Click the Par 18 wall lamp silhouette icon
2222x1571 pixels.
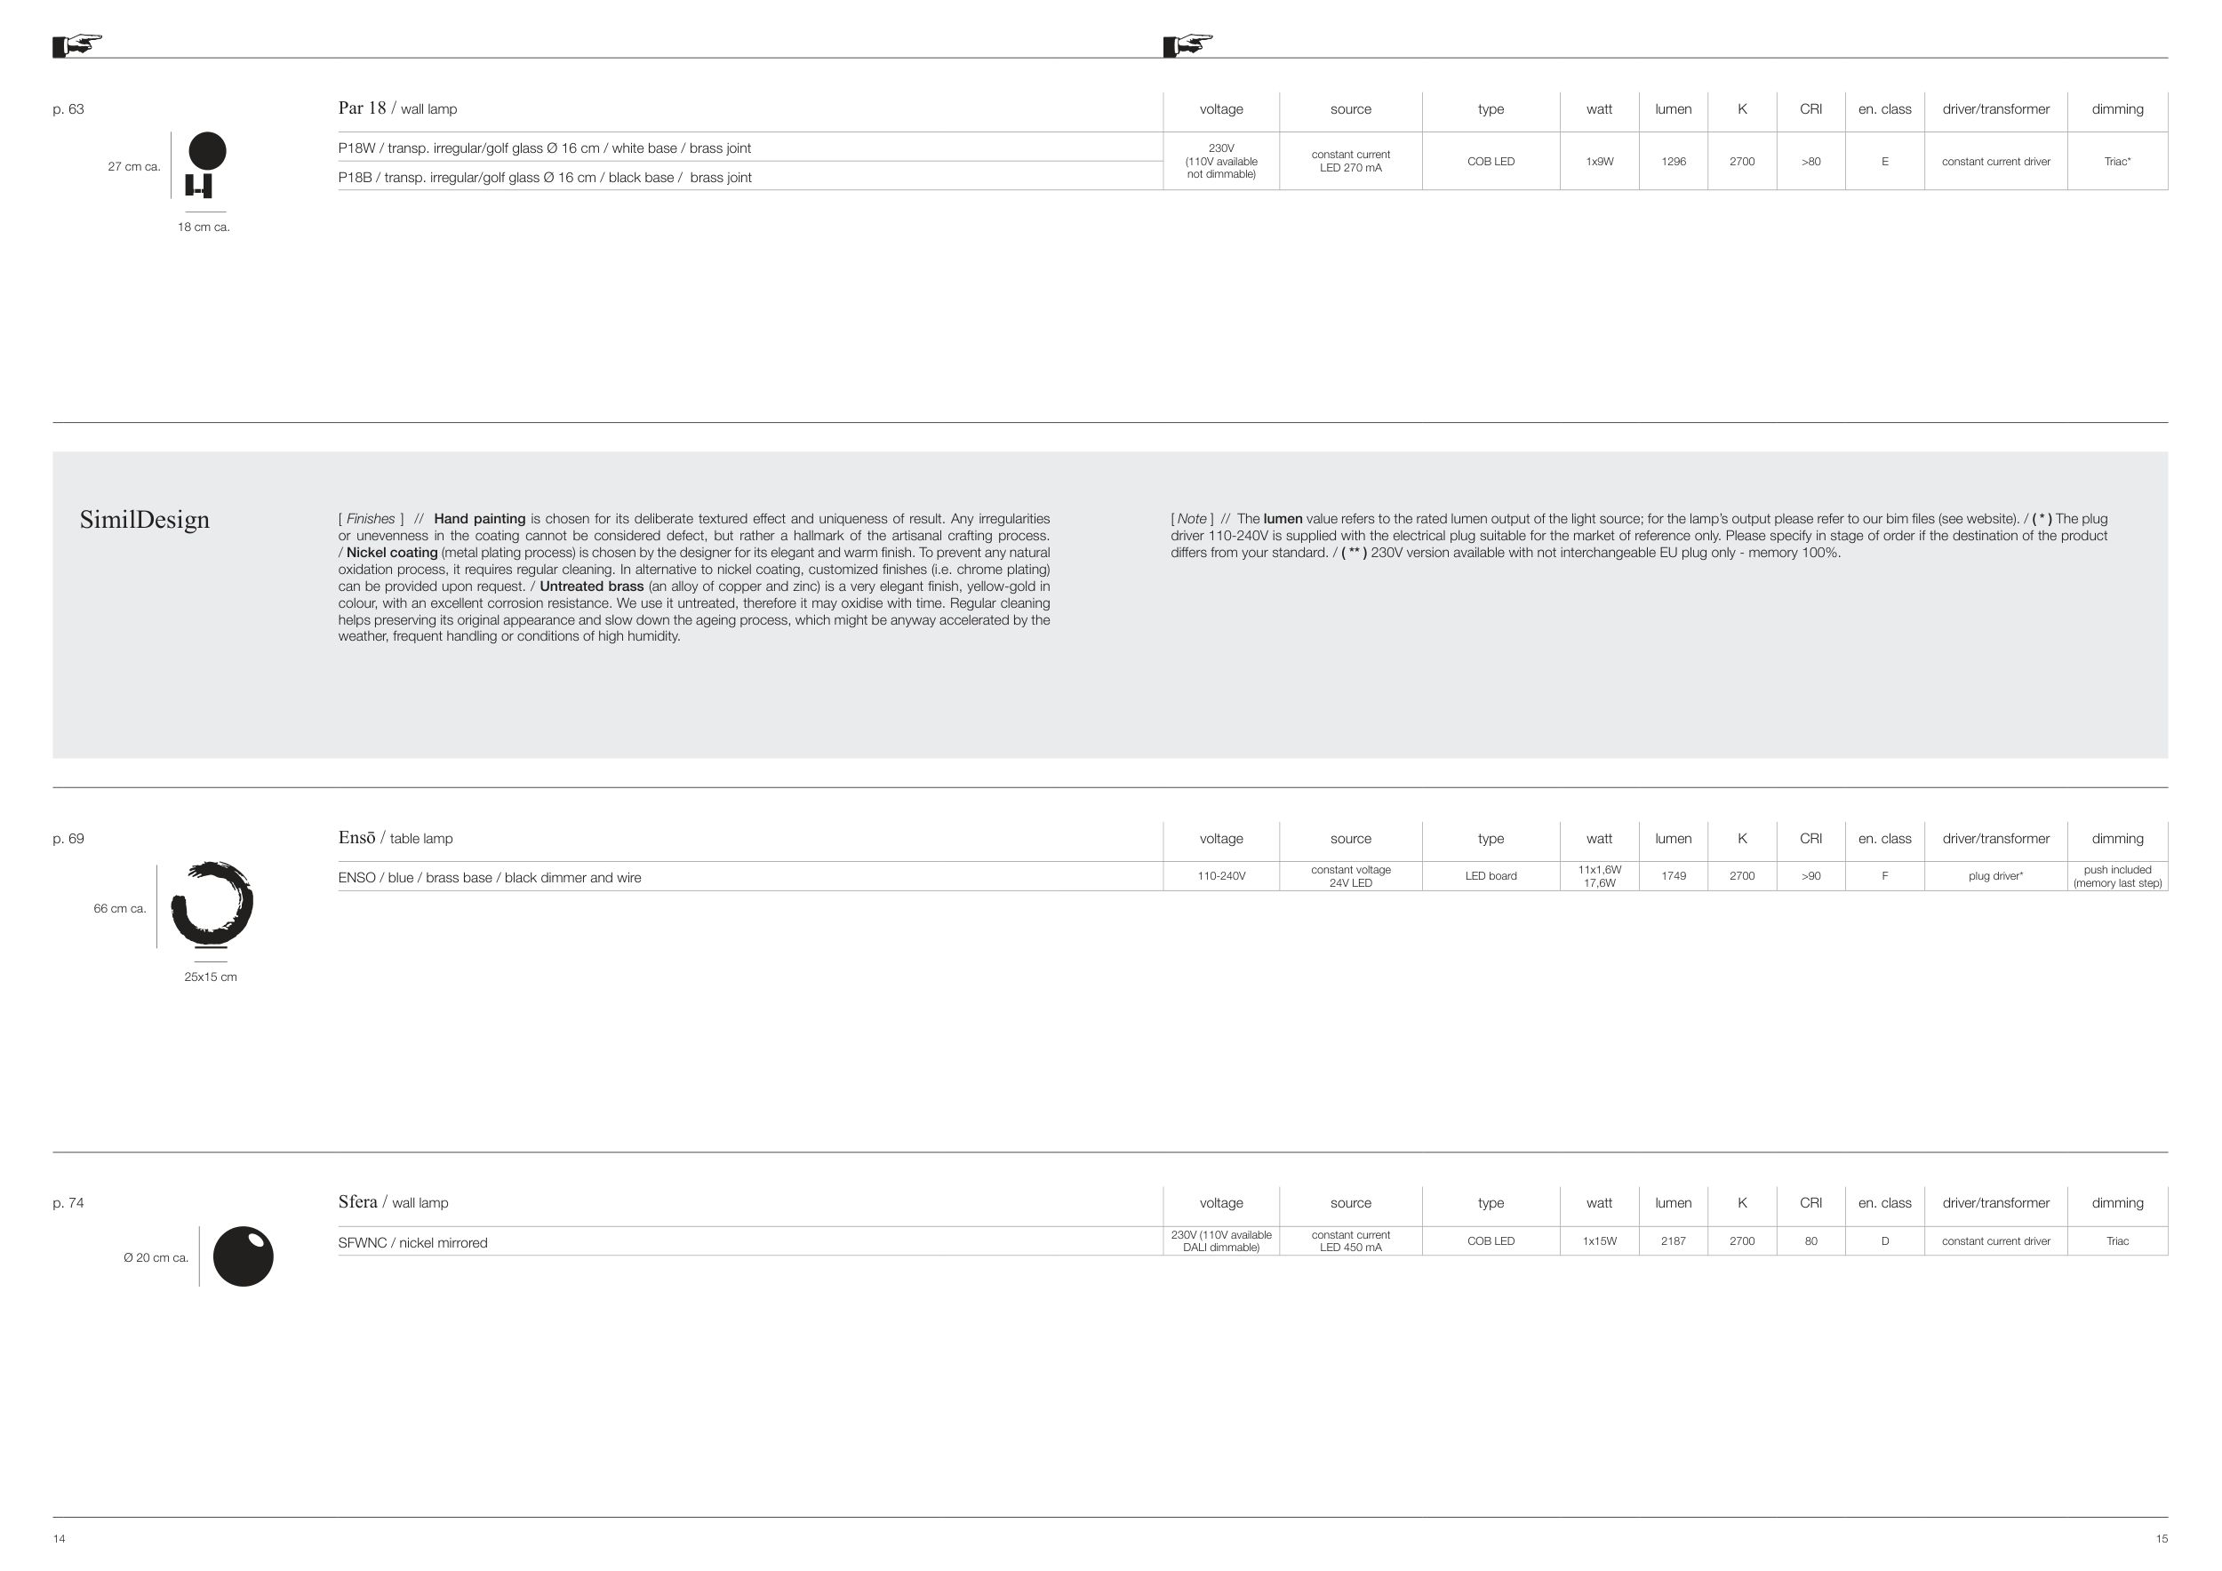206,164
